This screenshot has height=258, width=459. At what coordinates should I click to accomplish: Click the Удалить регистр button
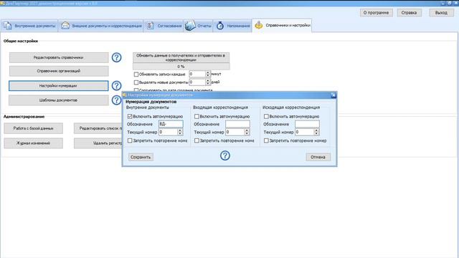click(98, 143)
